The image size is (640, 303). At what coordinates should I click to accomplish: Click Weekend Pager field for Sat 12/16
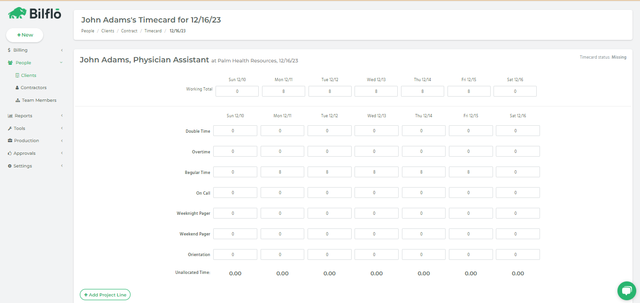[518, 234]
